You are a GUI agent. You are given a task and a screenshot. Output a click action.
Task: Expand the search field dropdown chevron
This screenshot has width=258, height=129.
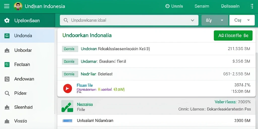192,20
